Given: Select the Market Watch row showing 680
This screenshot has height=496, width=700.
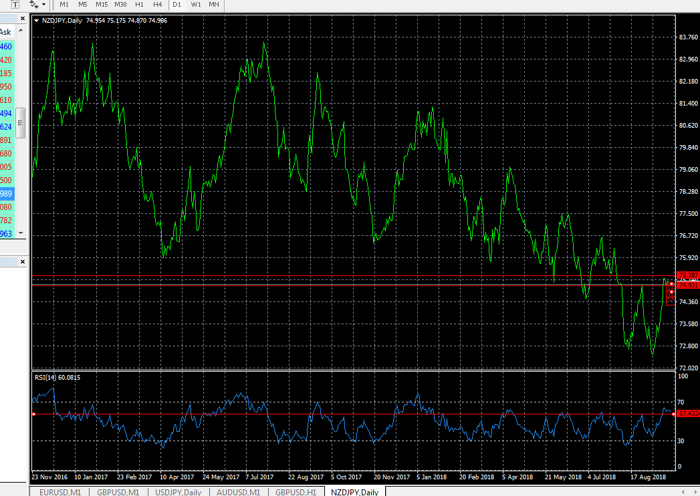Looking at the screenshot, I should click(7, 154).
